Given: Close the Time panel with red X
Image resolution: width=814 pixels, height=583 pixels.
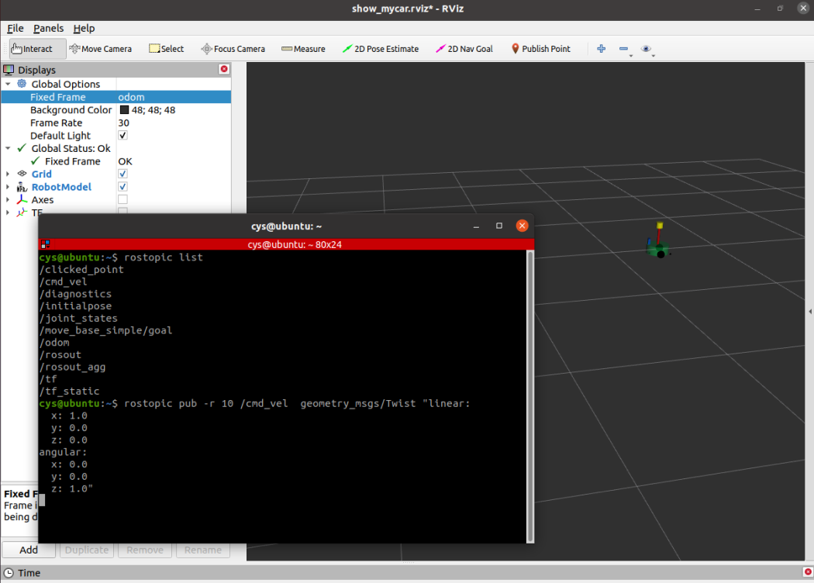Looking at the screenshot, I should tap(808, 571).
